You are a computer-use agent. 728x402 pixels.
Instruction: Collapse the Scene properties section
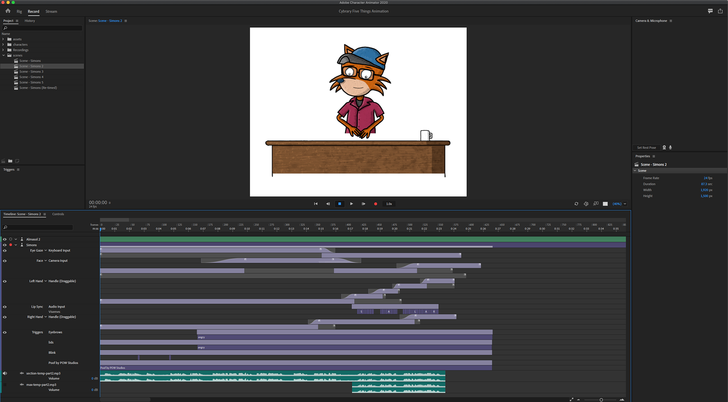tap(635, 171)
